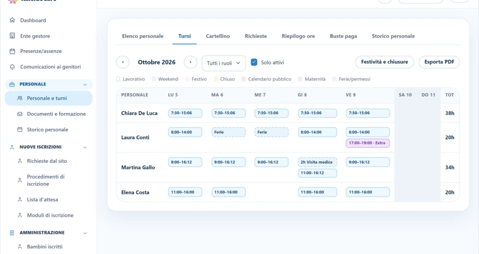Click the Presenze/assenze calendar icon
Screen dimensions: 479x254
12,51
